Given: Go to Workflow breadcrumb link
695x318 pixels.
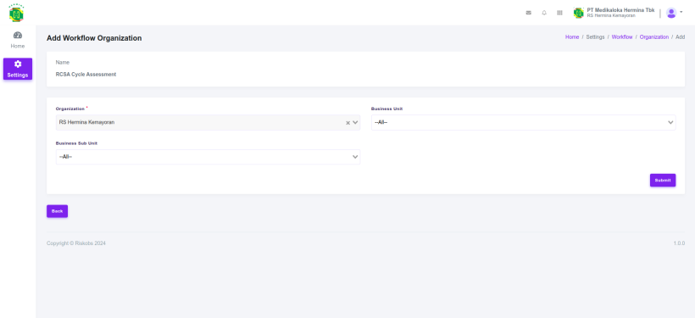Looking at the screenshot, I should point(622,37).
